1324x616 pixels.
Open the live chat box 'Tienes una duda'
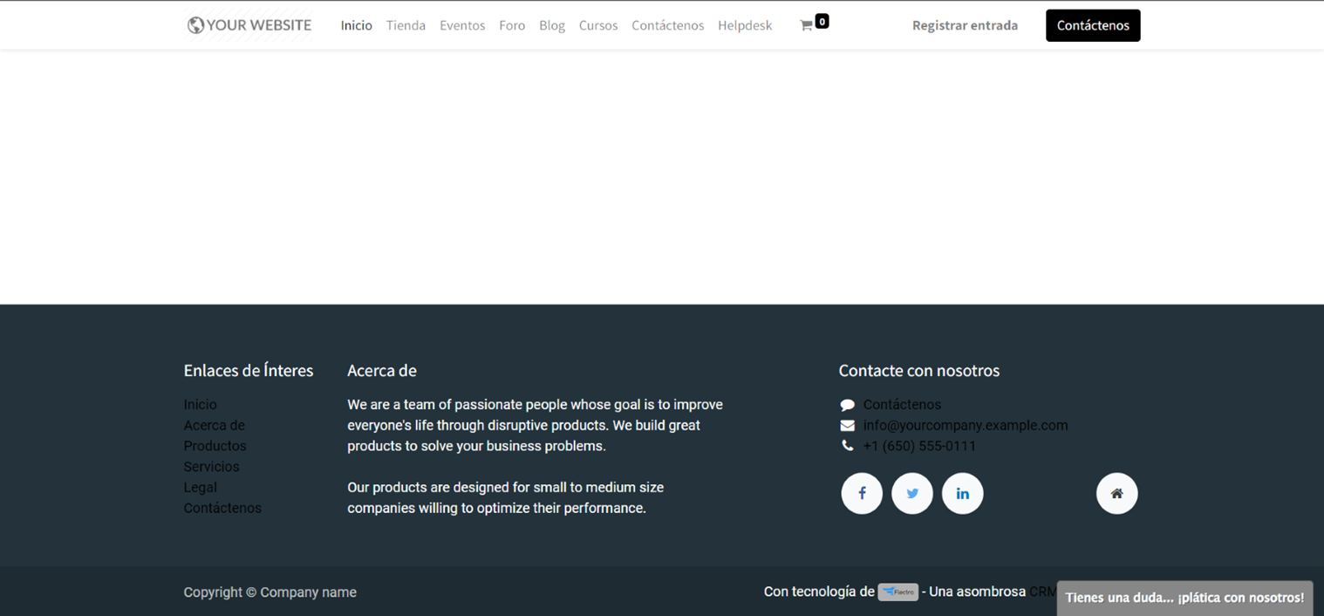coord(1184,598)
